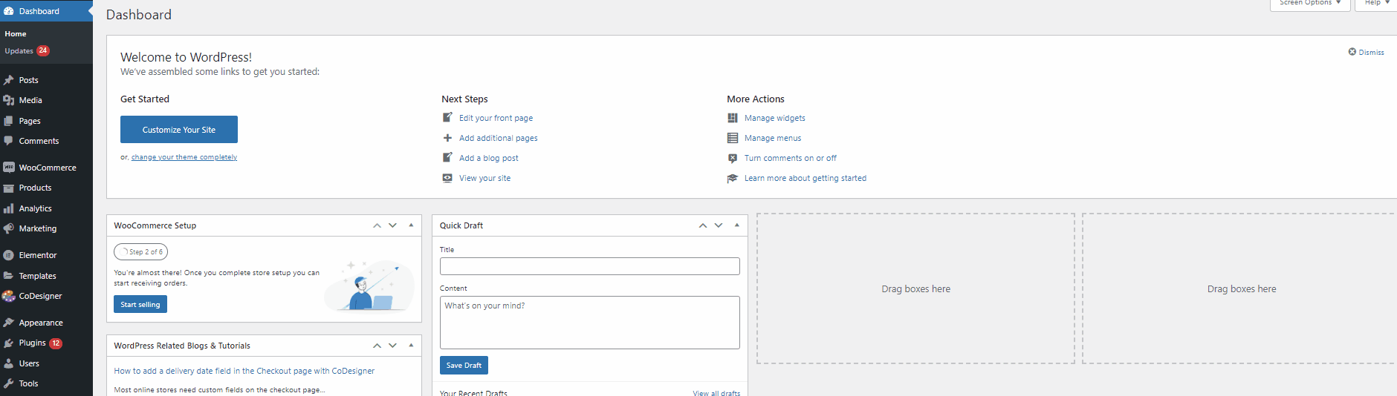Click the graduation cap icon beside Learn more
Viewport: 1397px width, 396px height.
click(733, 178)
